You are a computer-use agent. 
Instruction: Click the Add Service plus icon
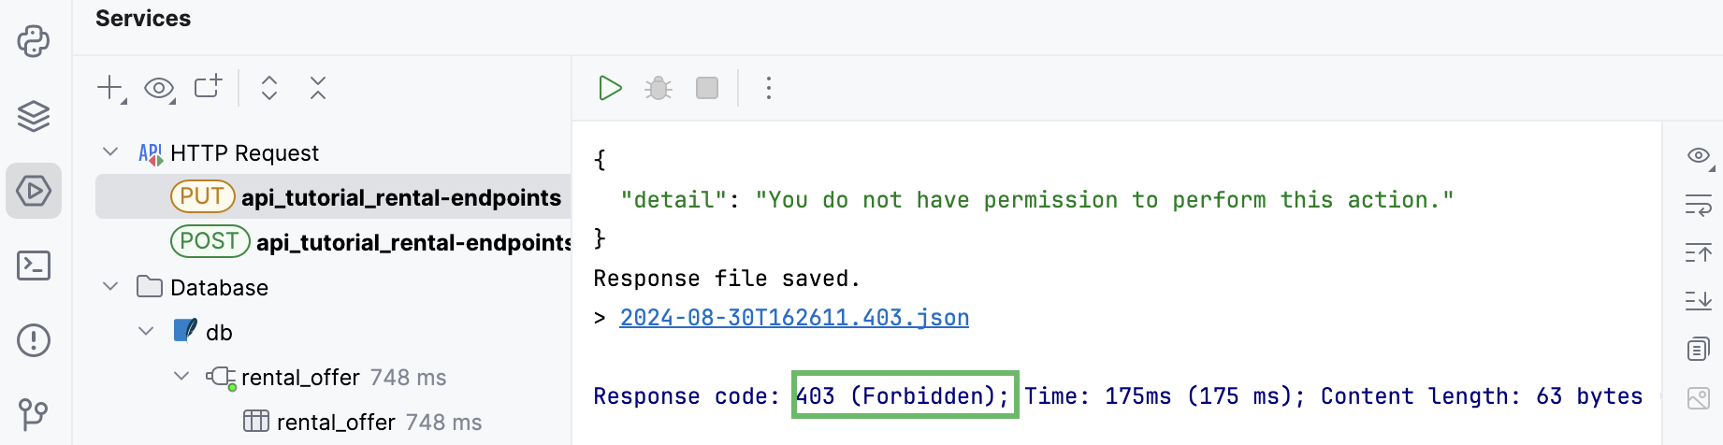pyautogui.click(x=110, y=88)
